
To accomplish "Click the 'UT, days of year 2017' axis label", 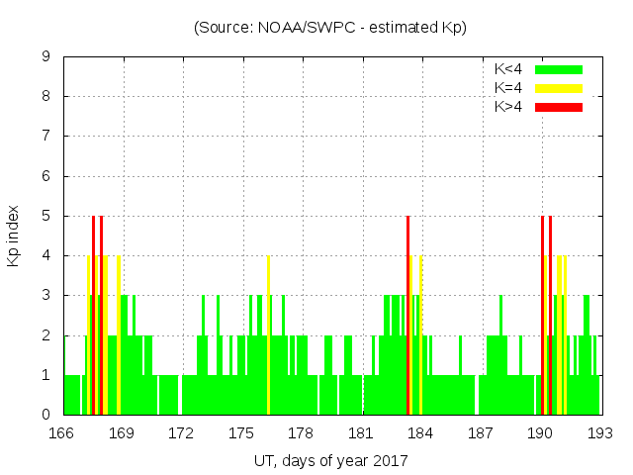I will pos(330,460).
